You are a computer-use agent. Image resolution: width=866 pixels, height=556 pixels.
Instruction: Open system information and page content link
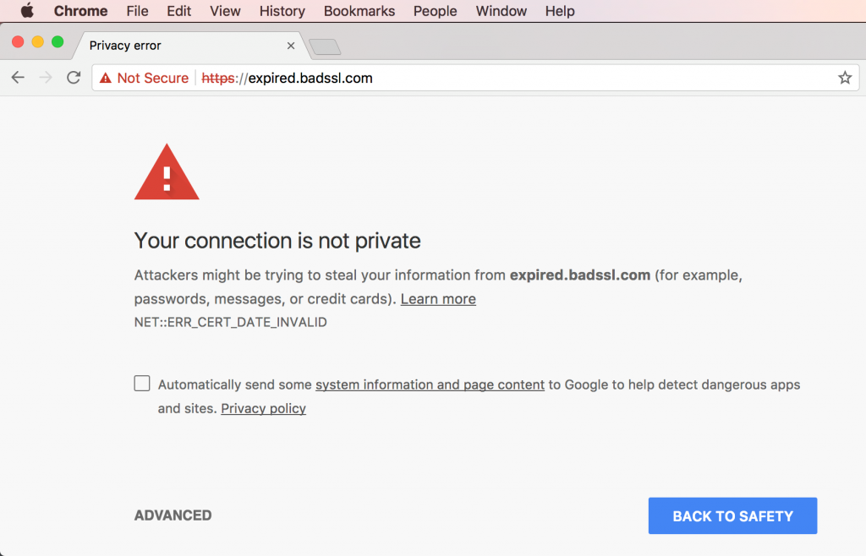430,384
